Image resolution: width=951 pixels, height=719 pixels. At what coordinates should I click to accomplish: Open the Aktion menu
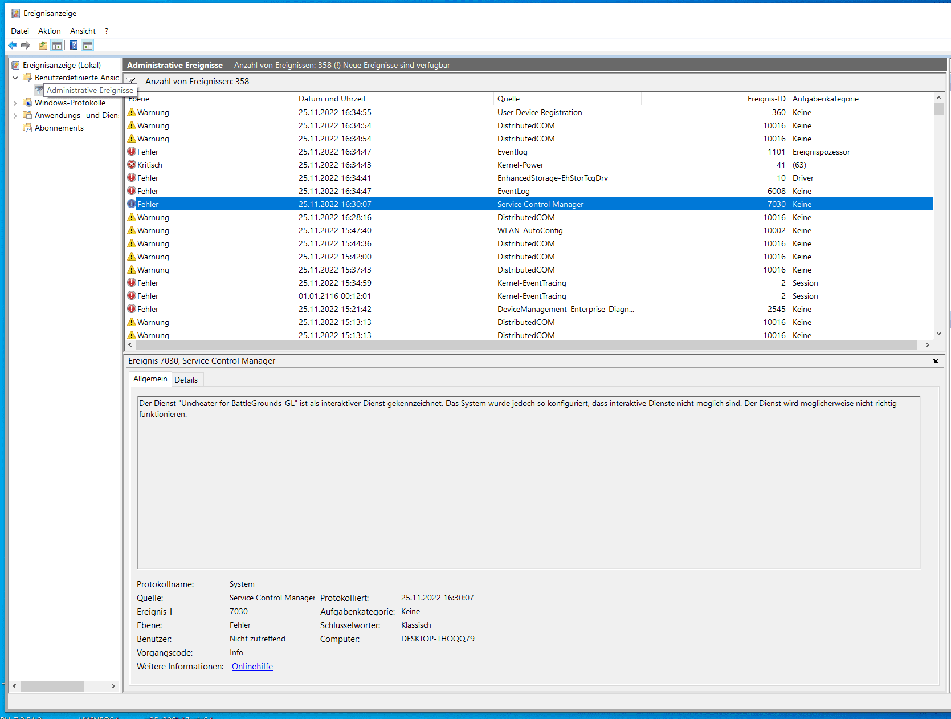(50, 31)
